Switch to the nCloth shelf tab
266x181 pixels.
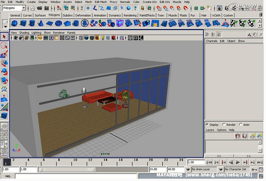click(216, 15)
